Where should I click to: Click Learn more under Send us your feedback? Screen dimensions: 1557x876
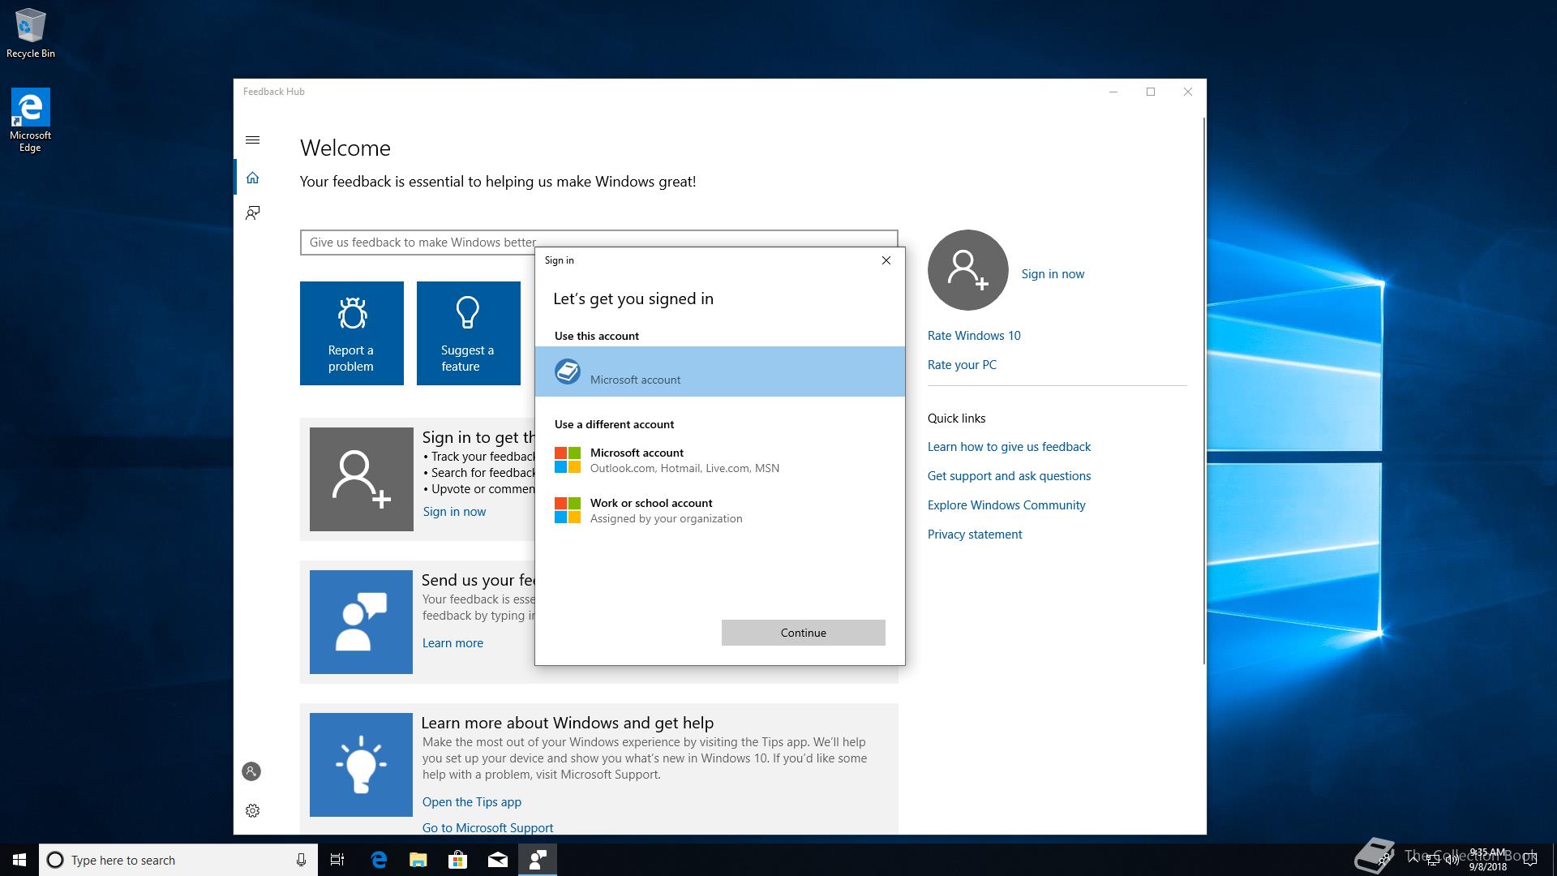pyautogui.click(x=453, y=643)
